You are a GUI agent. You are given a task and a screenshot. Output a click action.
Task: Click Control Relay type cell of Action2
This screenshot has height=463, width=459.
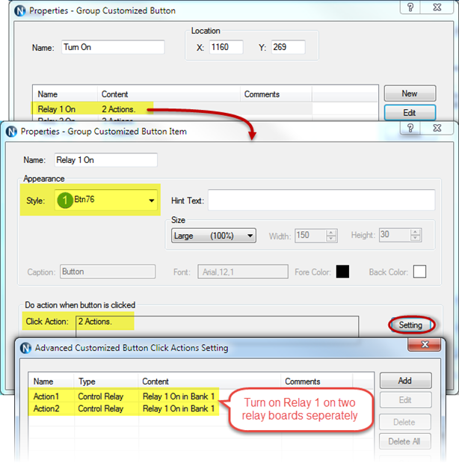tap(101, 408)
